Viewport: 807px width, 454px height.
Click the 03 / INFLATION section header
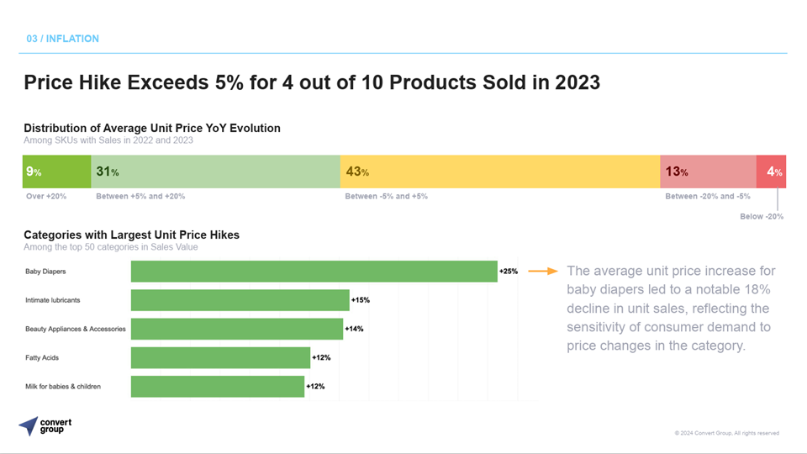[63, 39]
